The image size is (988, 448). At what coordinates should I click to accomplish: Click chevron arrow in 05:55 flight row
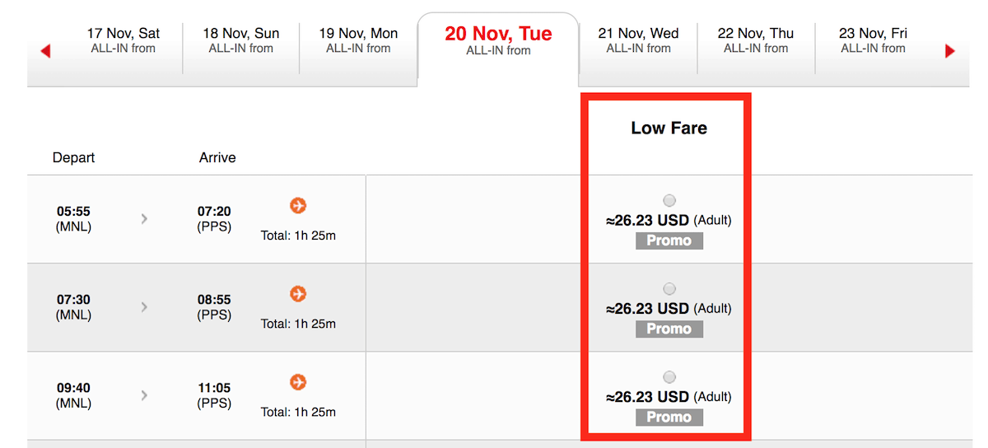[144, 218]
